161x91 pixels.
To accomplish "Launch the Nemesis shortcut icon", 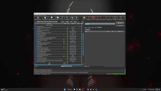I will pos(103,18).
